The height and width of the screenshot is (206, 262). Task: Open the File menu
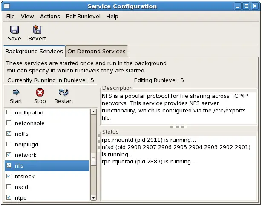10,17
